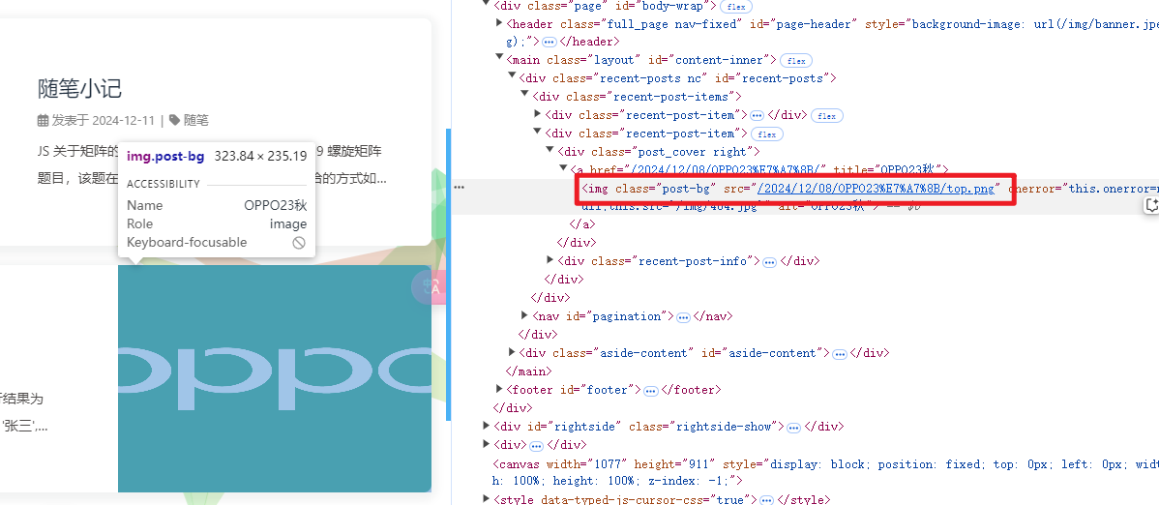Expand the recent-post-info div node
This screenshot has width=1159, height=505.
point(550,260)
